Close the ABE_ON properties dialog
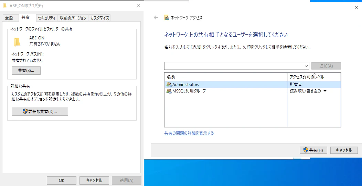The image size is (362, 186). pyautogui.click(x=139, y=6)
